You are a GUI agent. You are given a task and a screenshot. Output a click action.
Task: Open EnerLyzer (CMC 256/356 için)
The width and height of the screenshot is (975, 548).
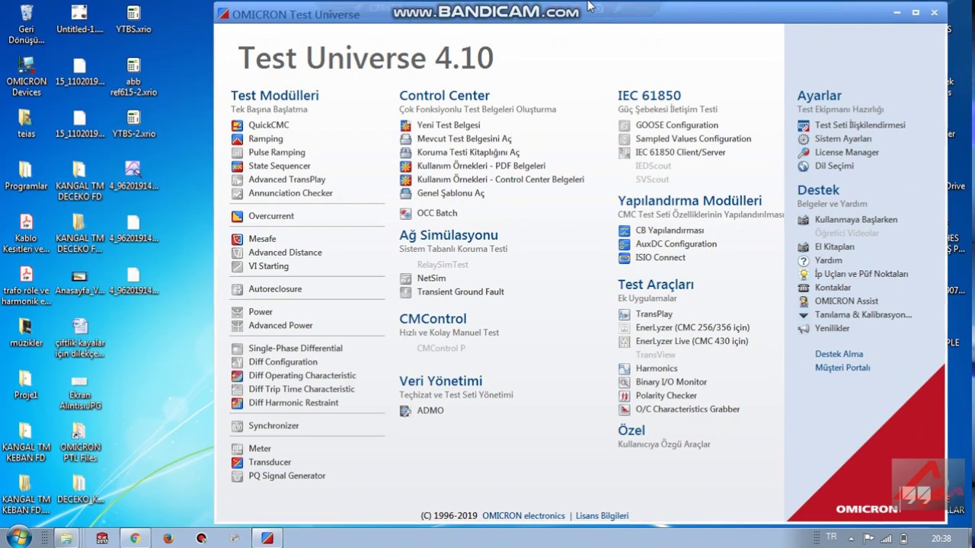[x=692, y=328]
